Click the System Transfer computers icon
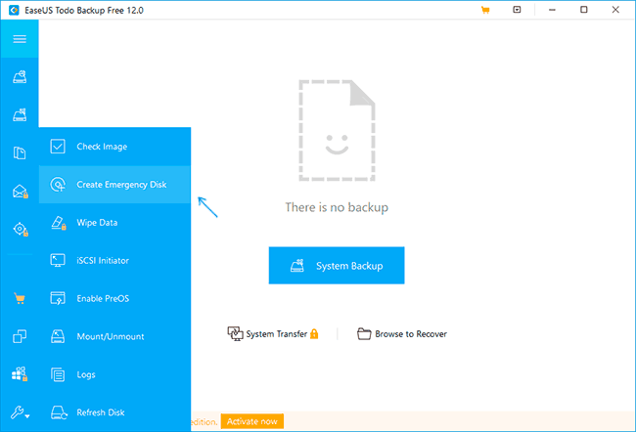The height and width of the screenshot is (432, 636). pyautogui.click(x=235, y=333)
